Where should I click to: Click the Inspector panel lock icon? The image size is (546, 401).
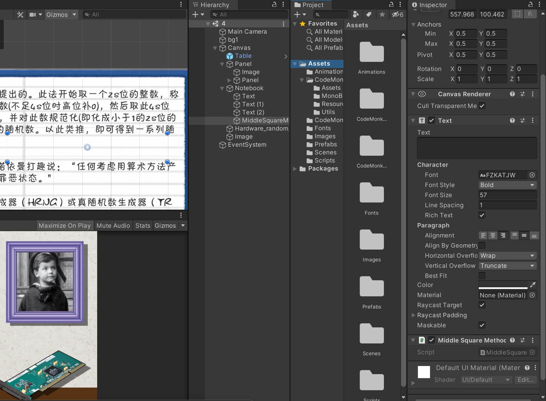(x=530, y=5)
